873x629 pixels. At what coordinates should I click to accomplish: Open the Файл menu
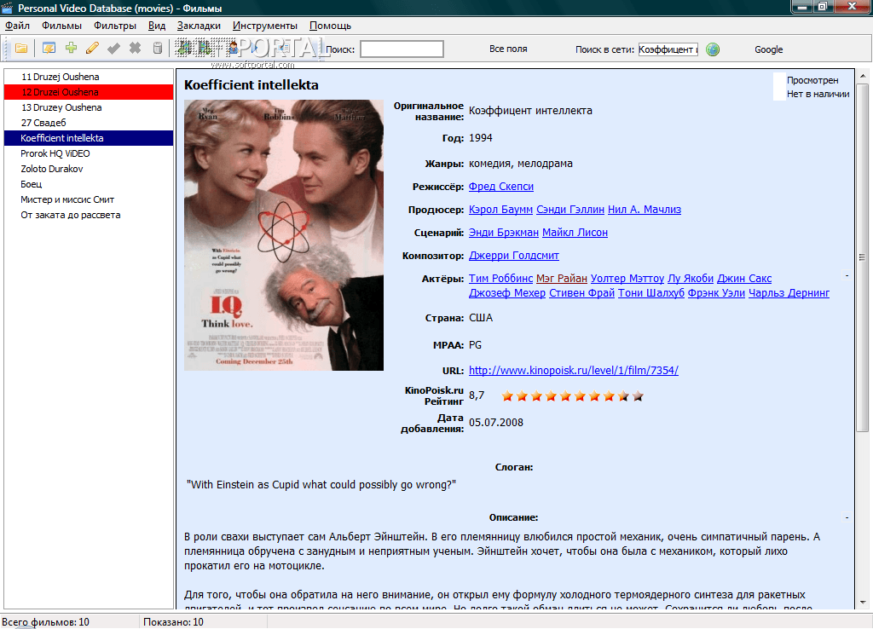pos(17,26)
